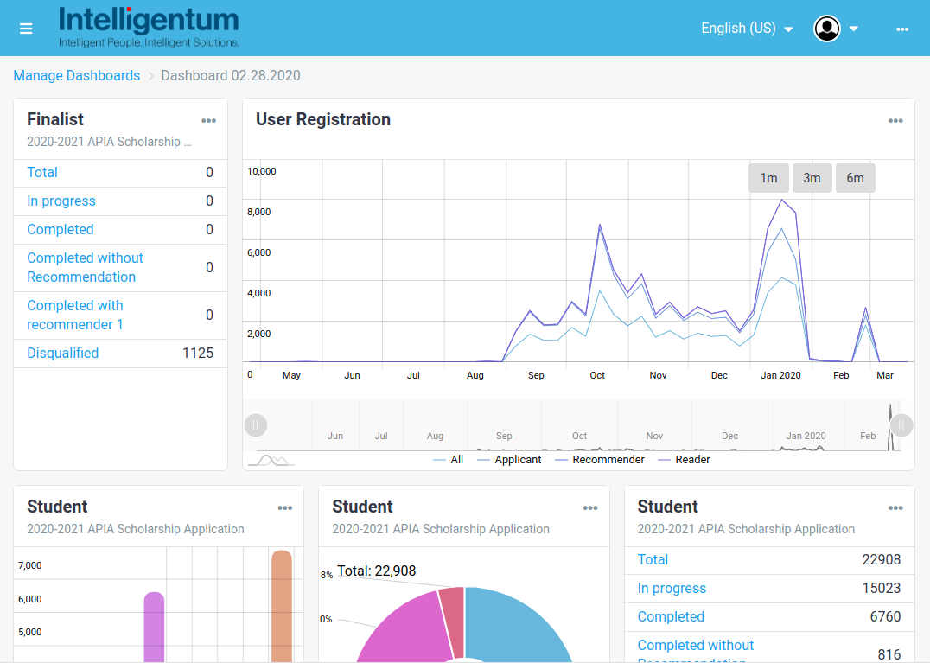Set chart range to 6m
Screen dimensions: 930x663
(856, 178)
